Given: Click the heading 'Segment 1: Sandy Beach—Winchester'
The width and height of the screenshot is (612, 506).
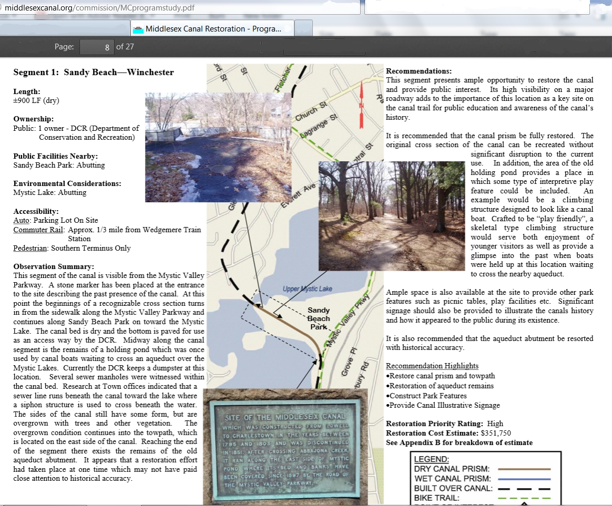Looking at the screenshot, I should click(93, 72).
